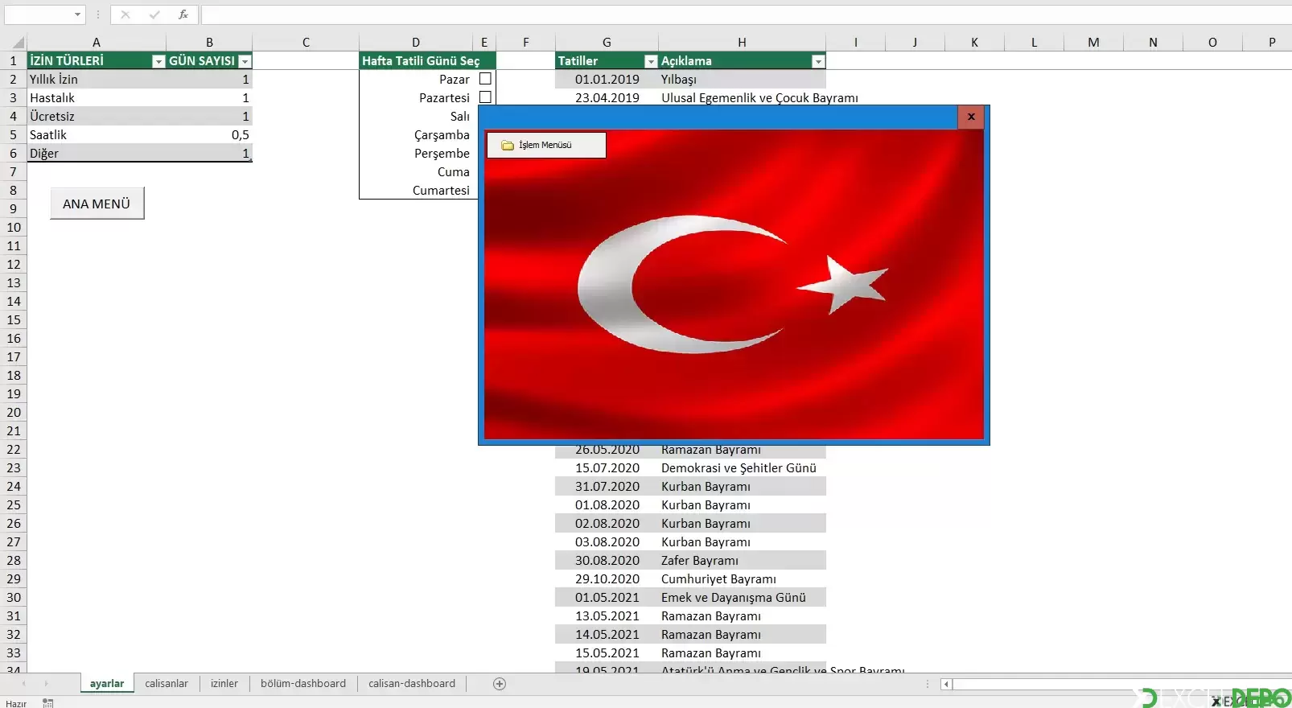Select the 'Cumartesi' cell
Screen dimensions: 1292x708
[416, 191]
